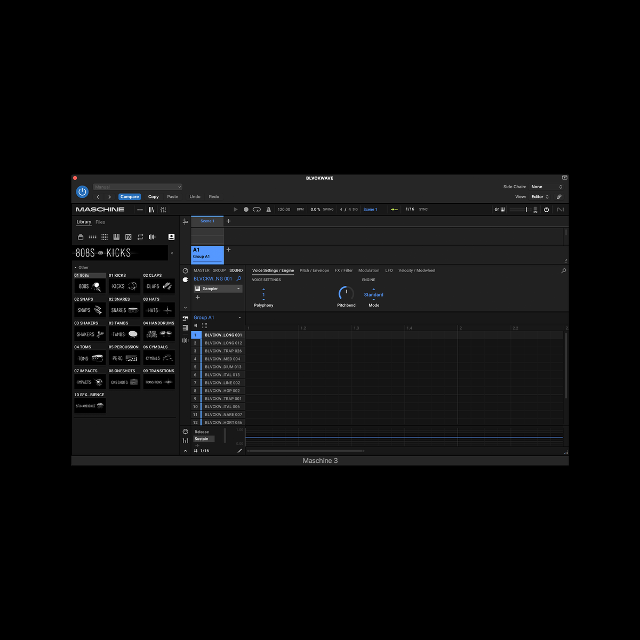Clear the 808S KICKS product selection

tap(172, 253)
